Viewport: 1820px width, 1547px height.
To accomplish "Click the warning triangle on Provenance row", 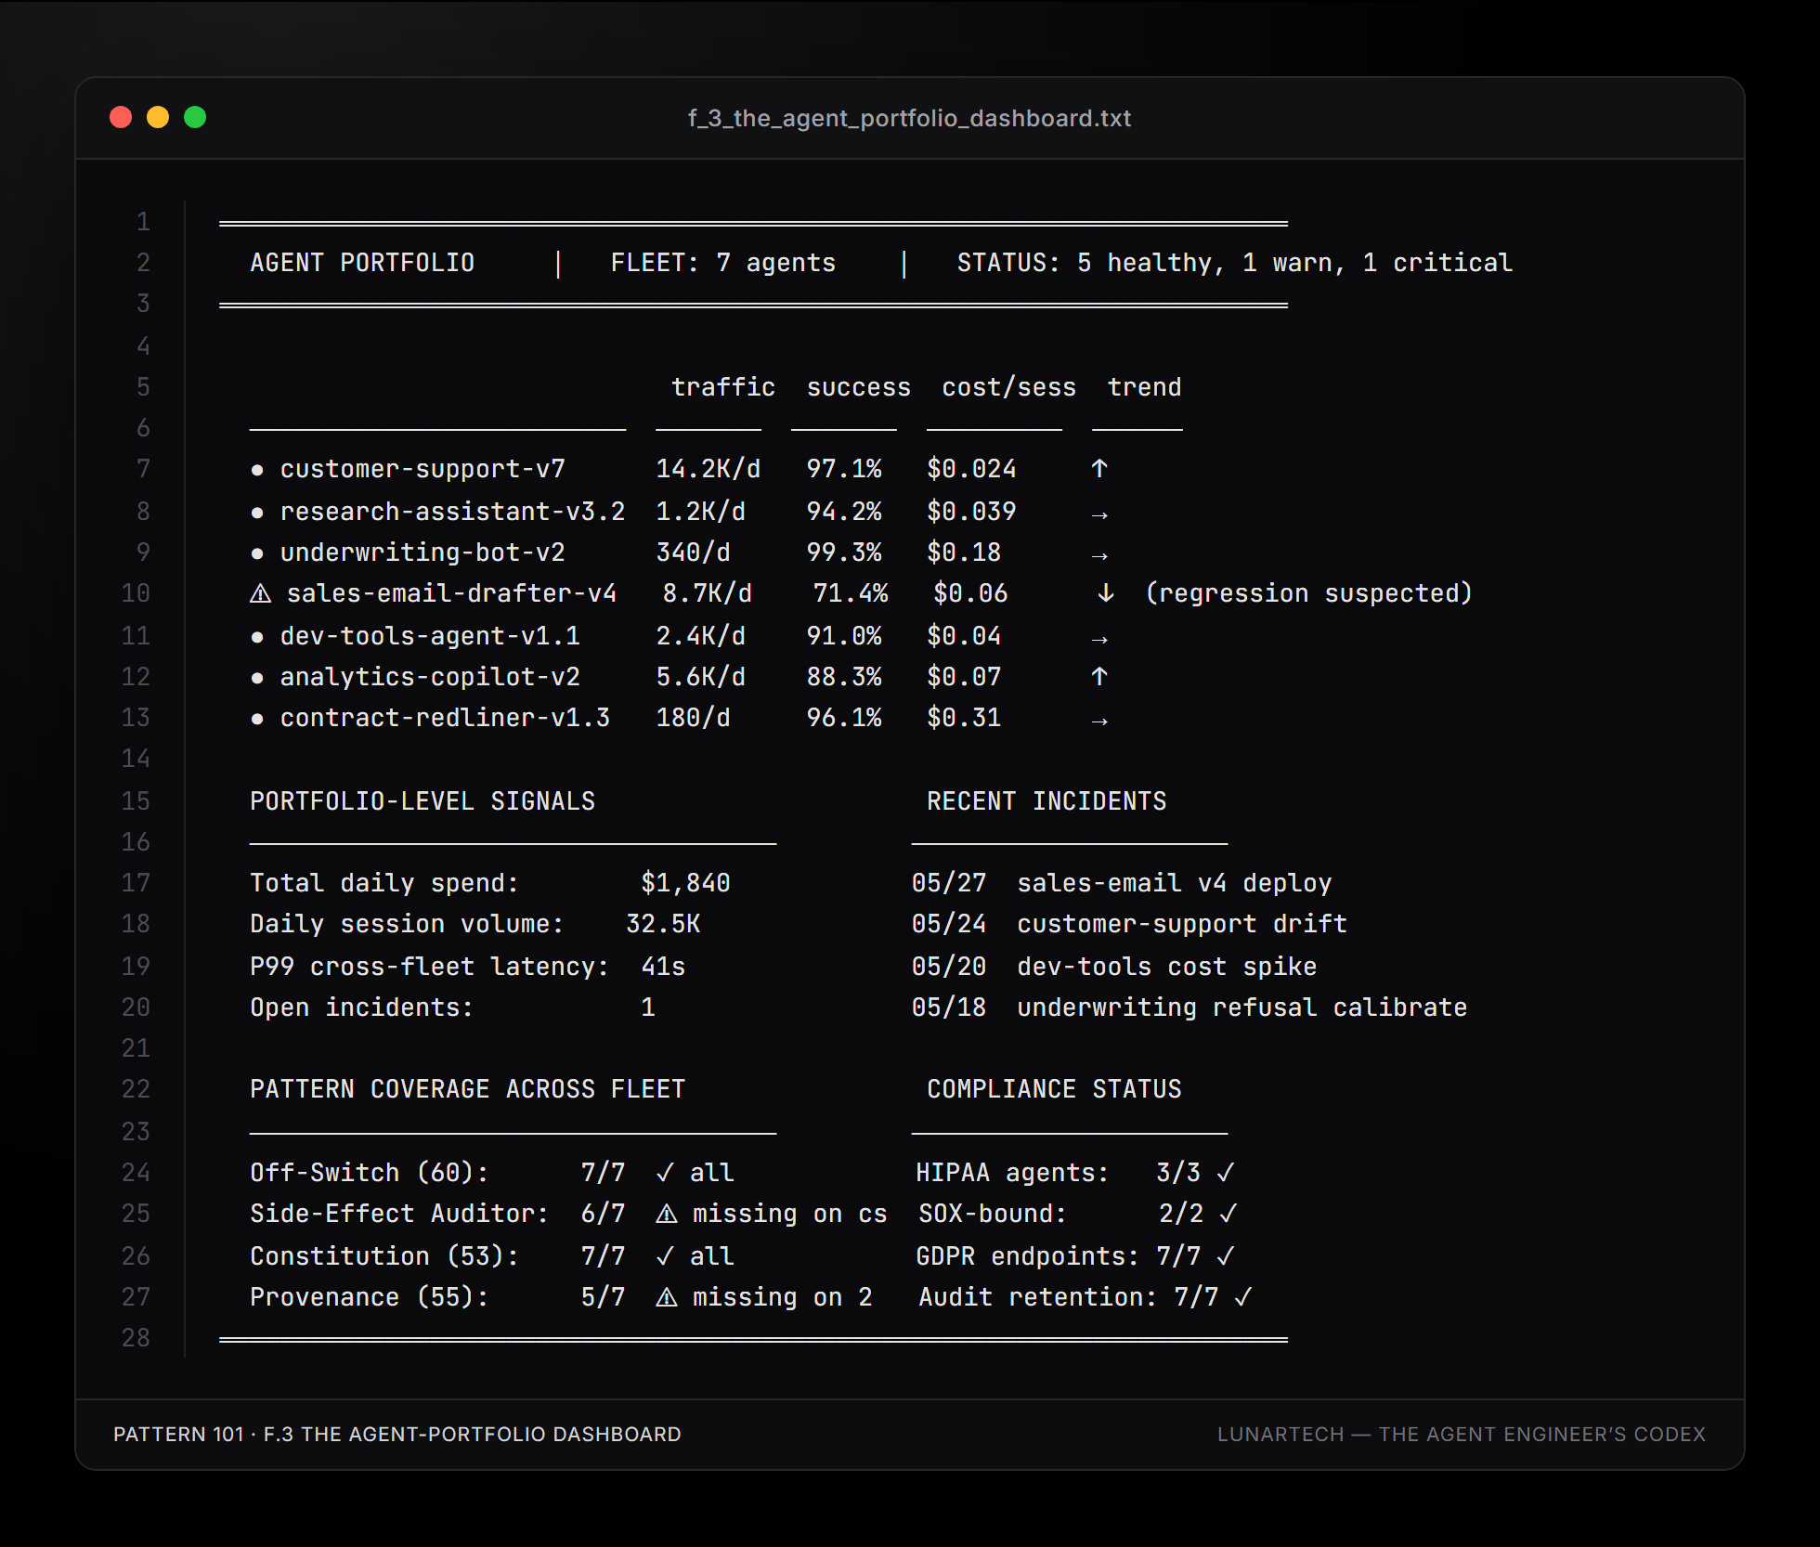I will click(x=667, y=1297).
